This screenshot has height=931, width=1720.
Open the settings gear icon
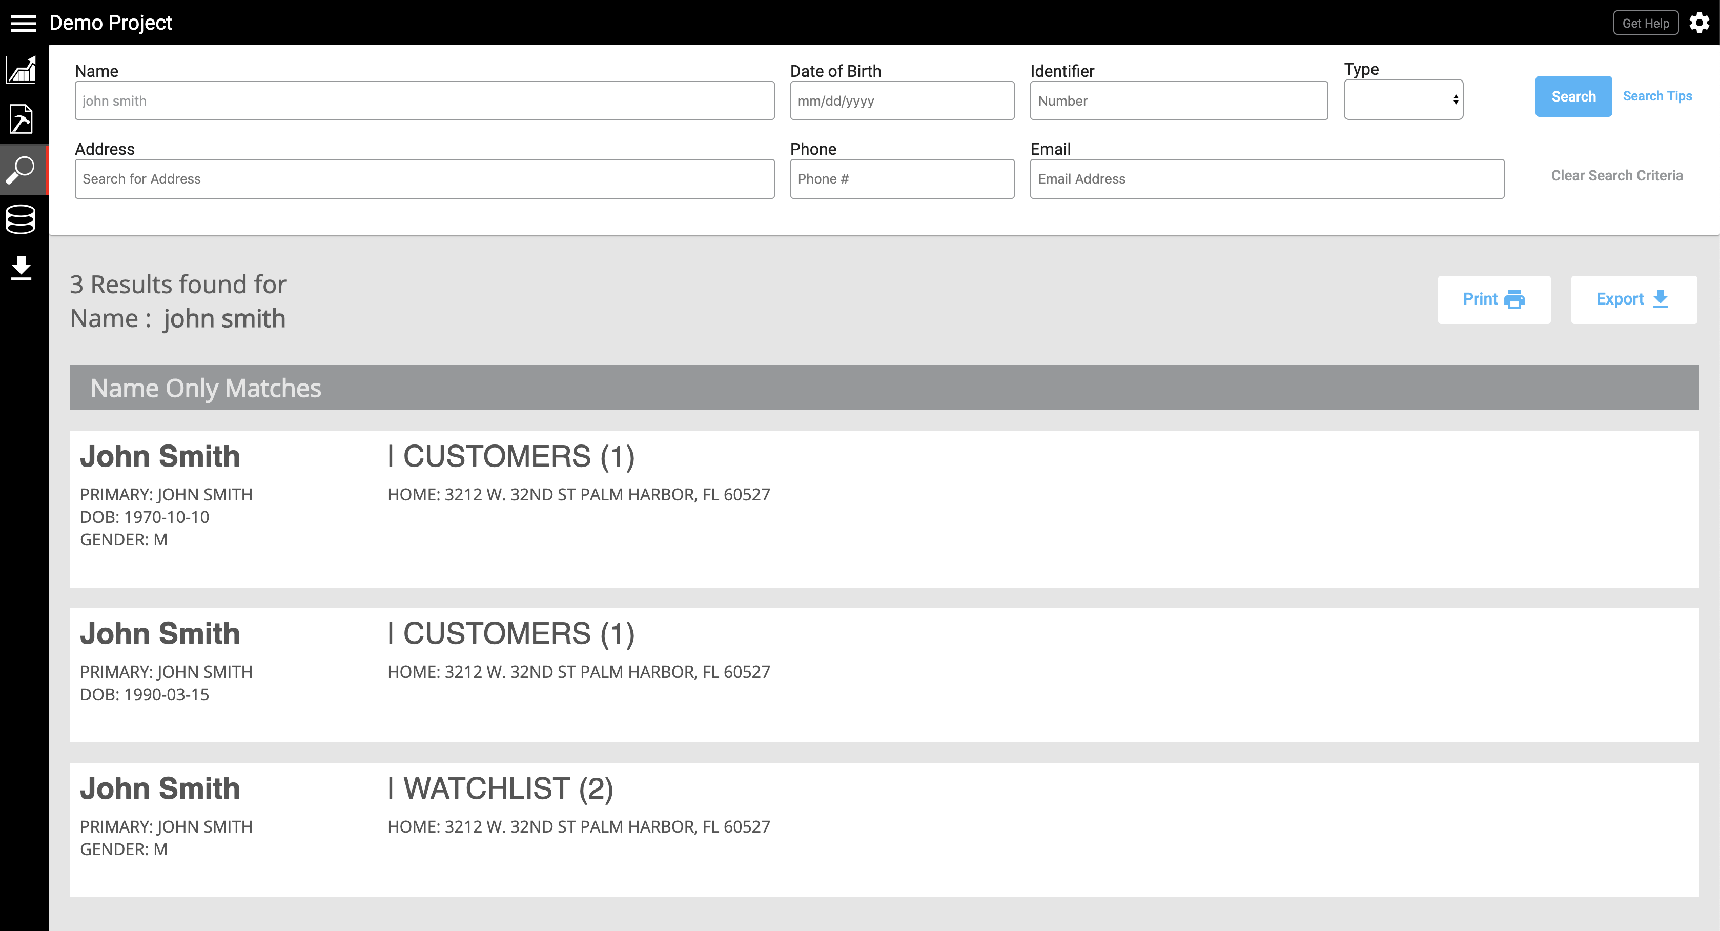tap(1698, 23)
